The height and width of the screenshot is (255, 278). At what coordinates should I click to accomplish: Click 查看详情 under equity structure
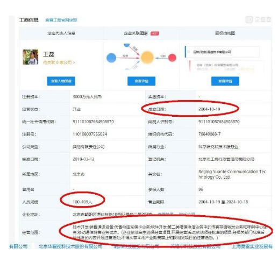225,81
